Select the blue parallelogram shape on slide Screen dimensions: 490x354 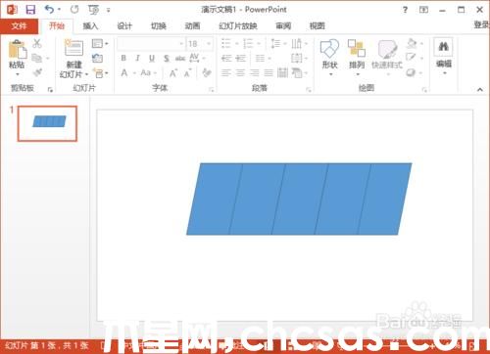pos(299,199)
